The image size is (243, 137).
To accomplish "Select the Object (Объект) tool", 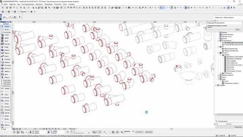I will click(x=6, y=77).
